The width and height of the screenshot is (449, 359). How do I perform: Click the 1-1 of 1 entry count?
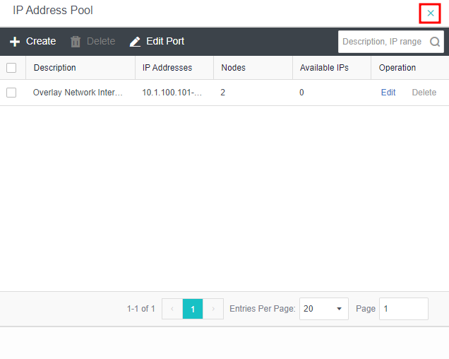tap(141, 309)
